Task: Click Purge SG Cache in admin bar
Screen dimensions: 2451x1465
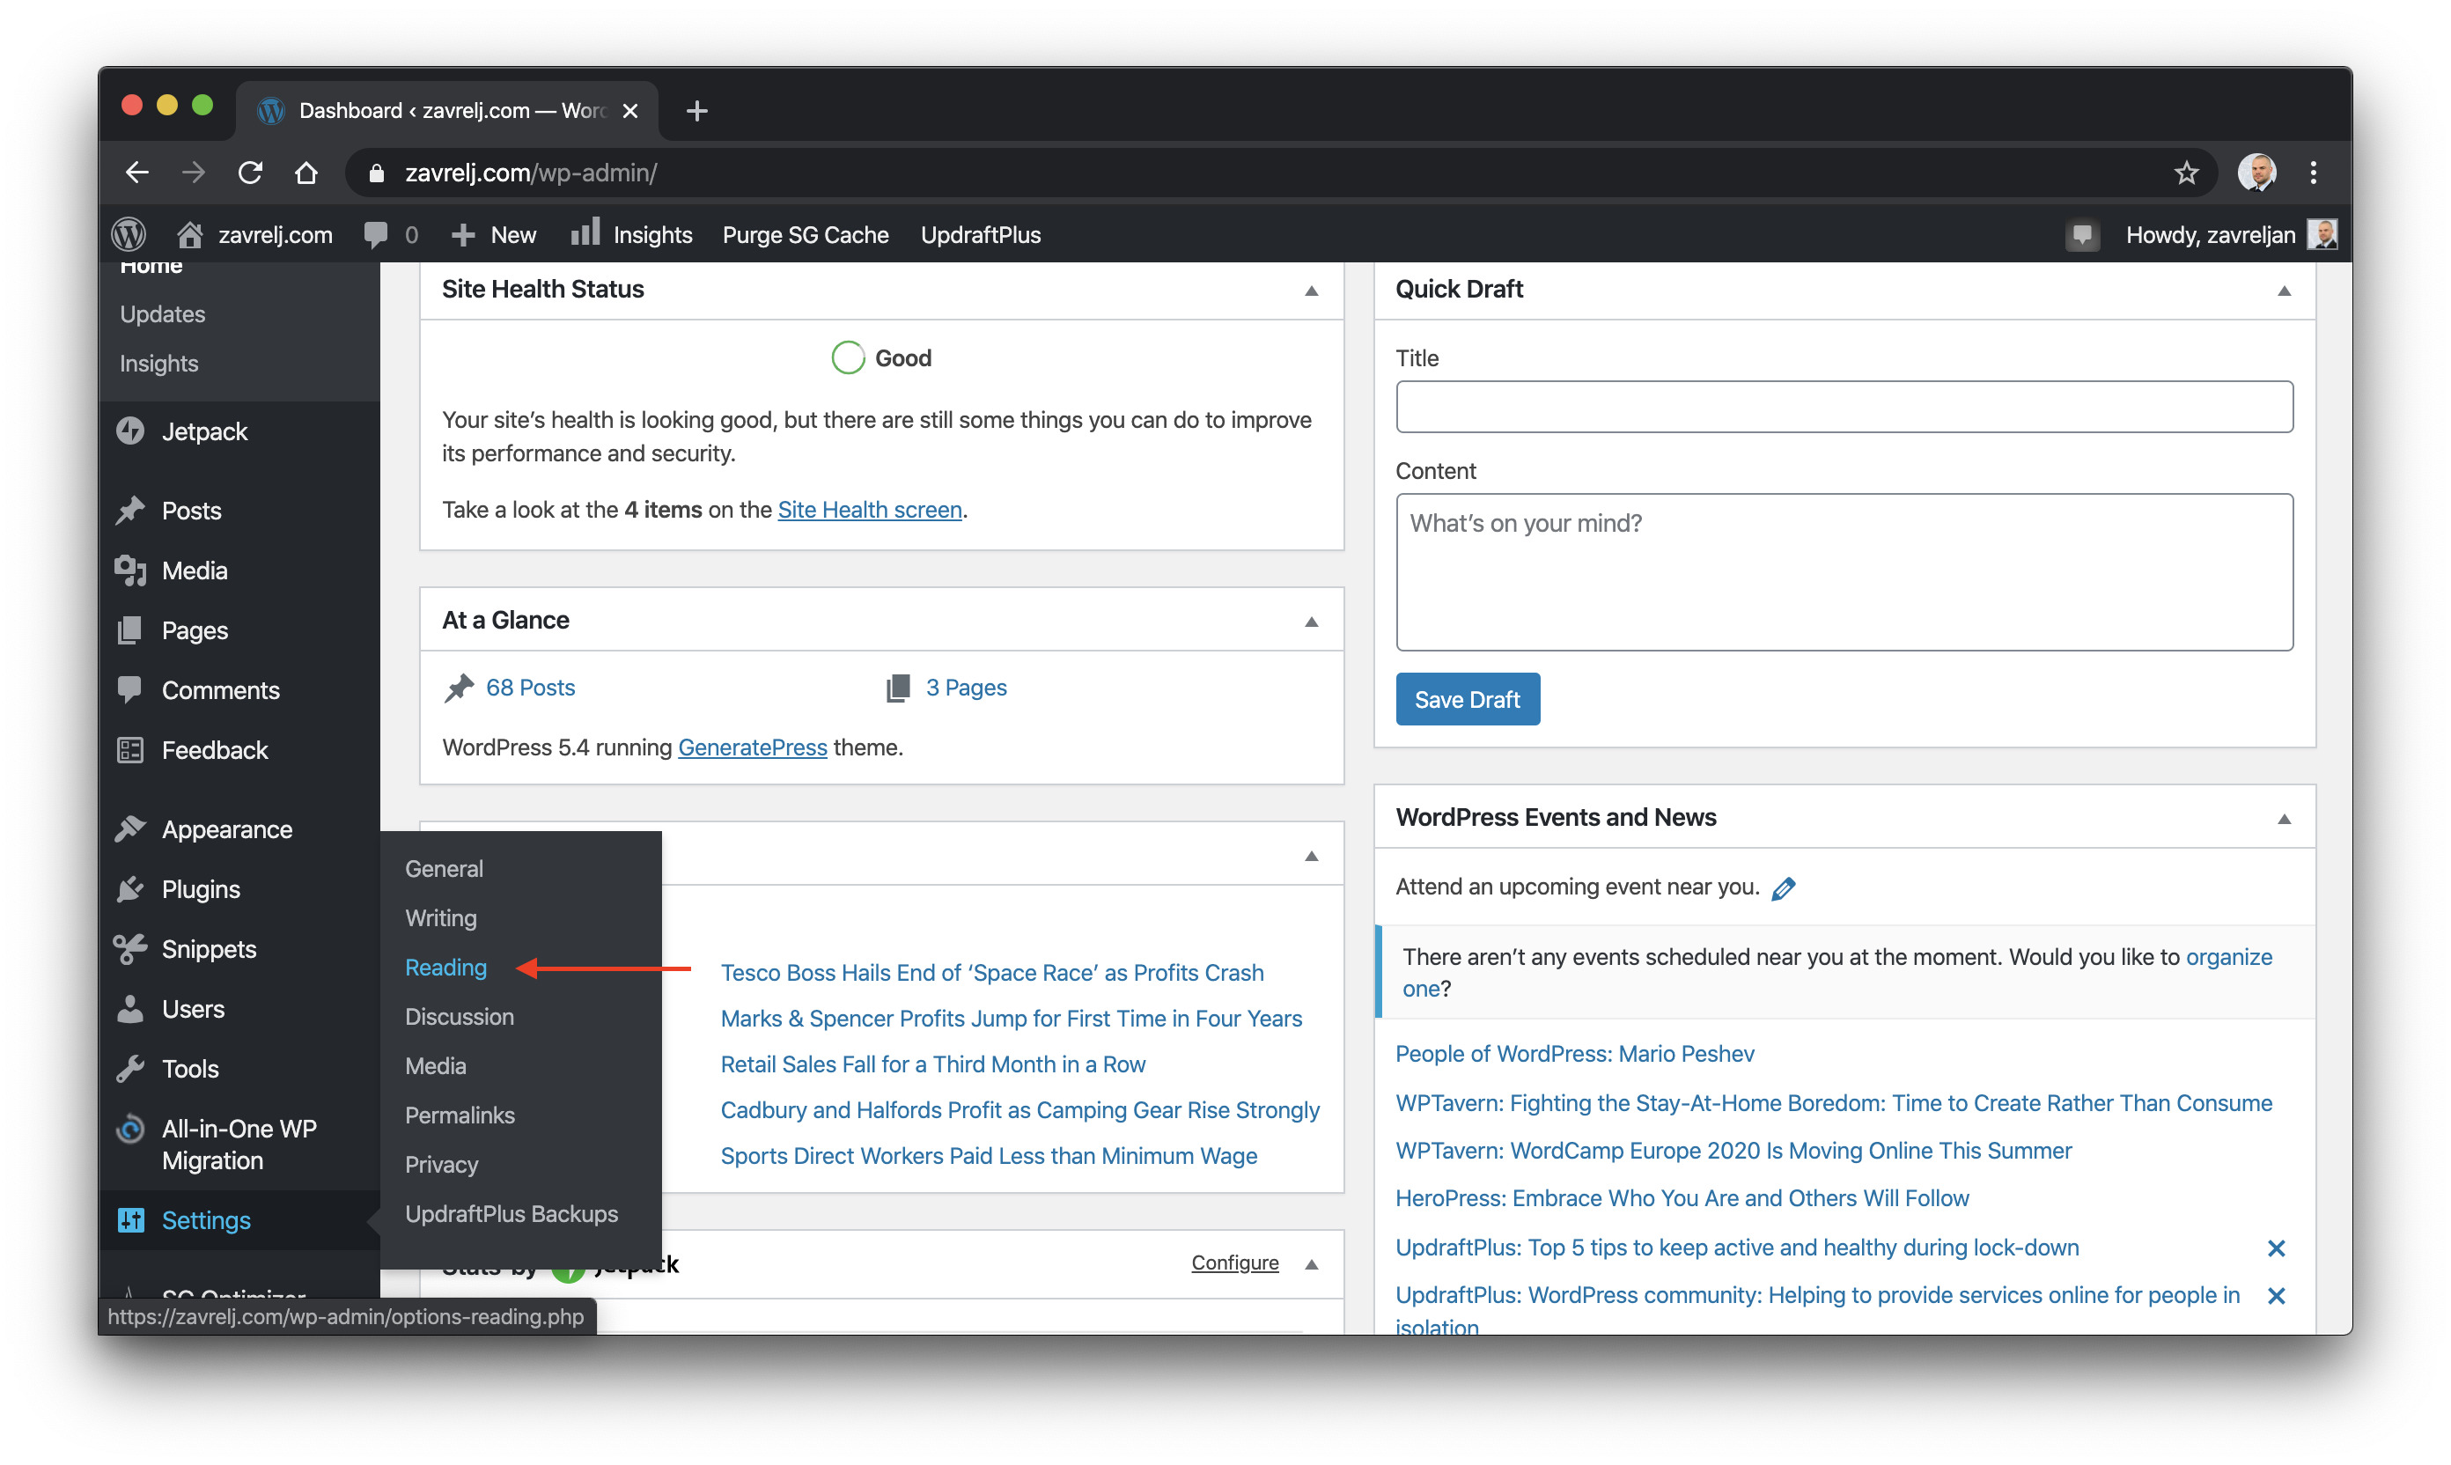Action: [806, 235]
